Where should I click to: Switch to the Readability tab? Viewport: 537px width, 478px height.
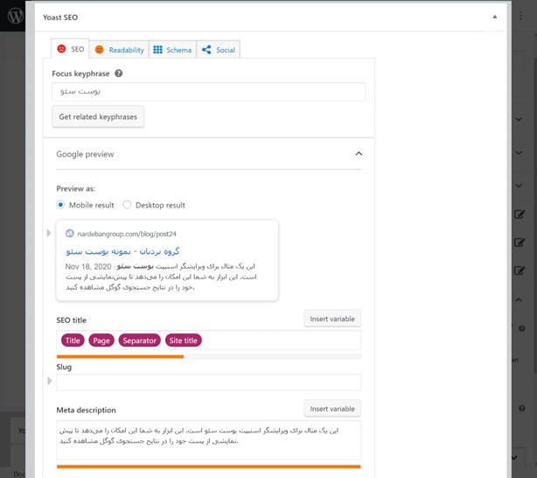click(119, 50)
